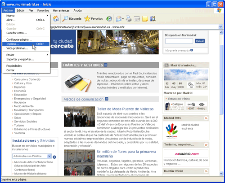Open the Favoritos menu in menu bar
This screenshot has height=183, width=225.
click(43, 10)
